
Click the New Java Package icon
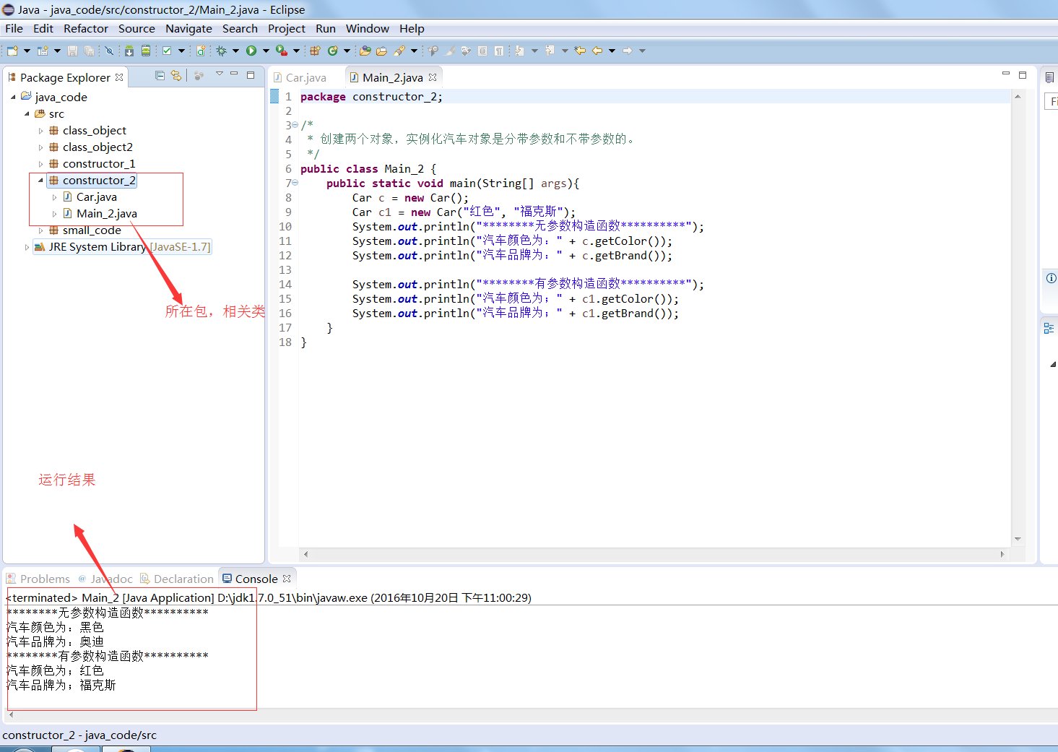(315, 51)
